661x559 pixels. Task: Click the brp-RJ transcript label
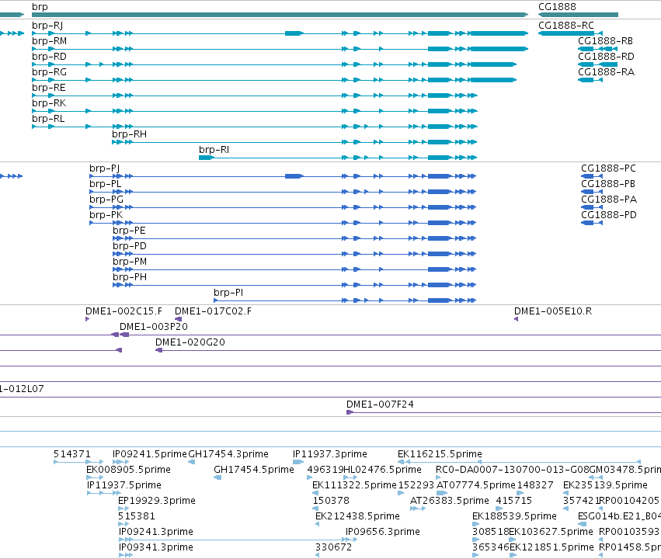pyautogui.click(x=47, y=26)
